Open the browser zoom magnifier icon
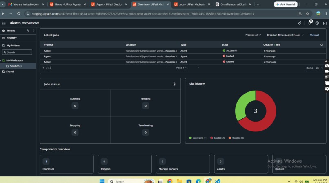The width and height of the screenshot is (329, 183). [x=300, y=13]
